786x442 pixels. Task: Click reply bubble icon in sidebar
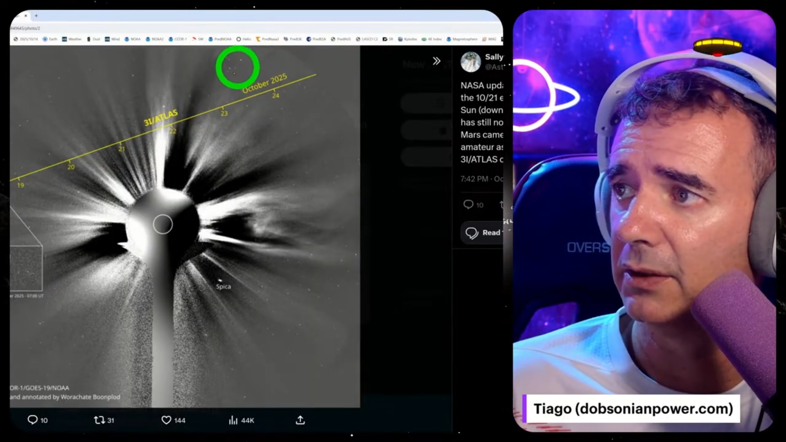pos(468,204)
